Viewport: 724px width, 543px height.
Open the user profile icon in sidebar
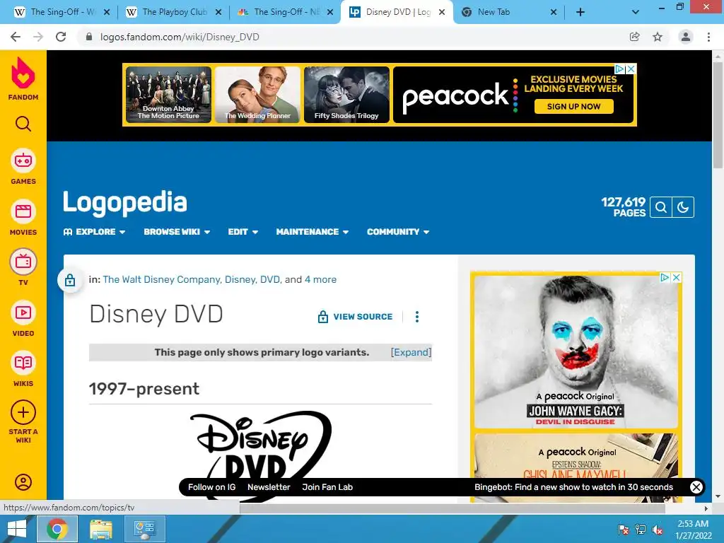[23, 482]
